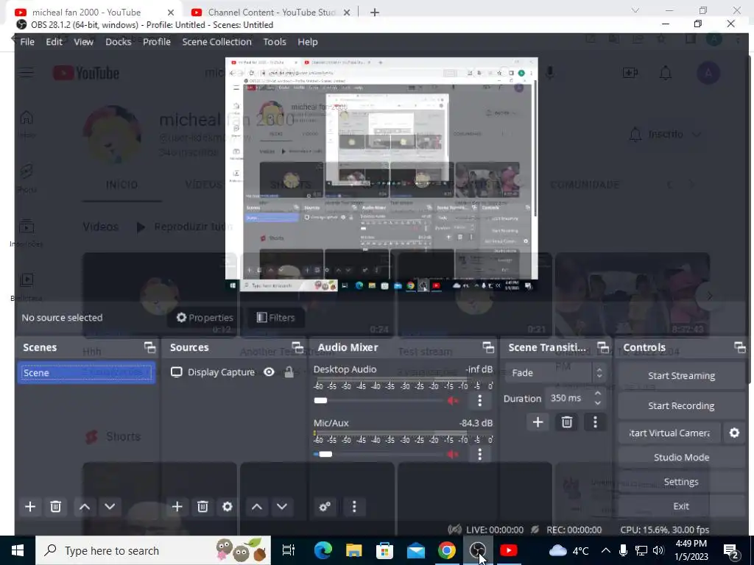Image resolution: width=754 pixels, height=565 pixels.
Task: Undock the Sources panel
Action: click(x=297, y=347)
